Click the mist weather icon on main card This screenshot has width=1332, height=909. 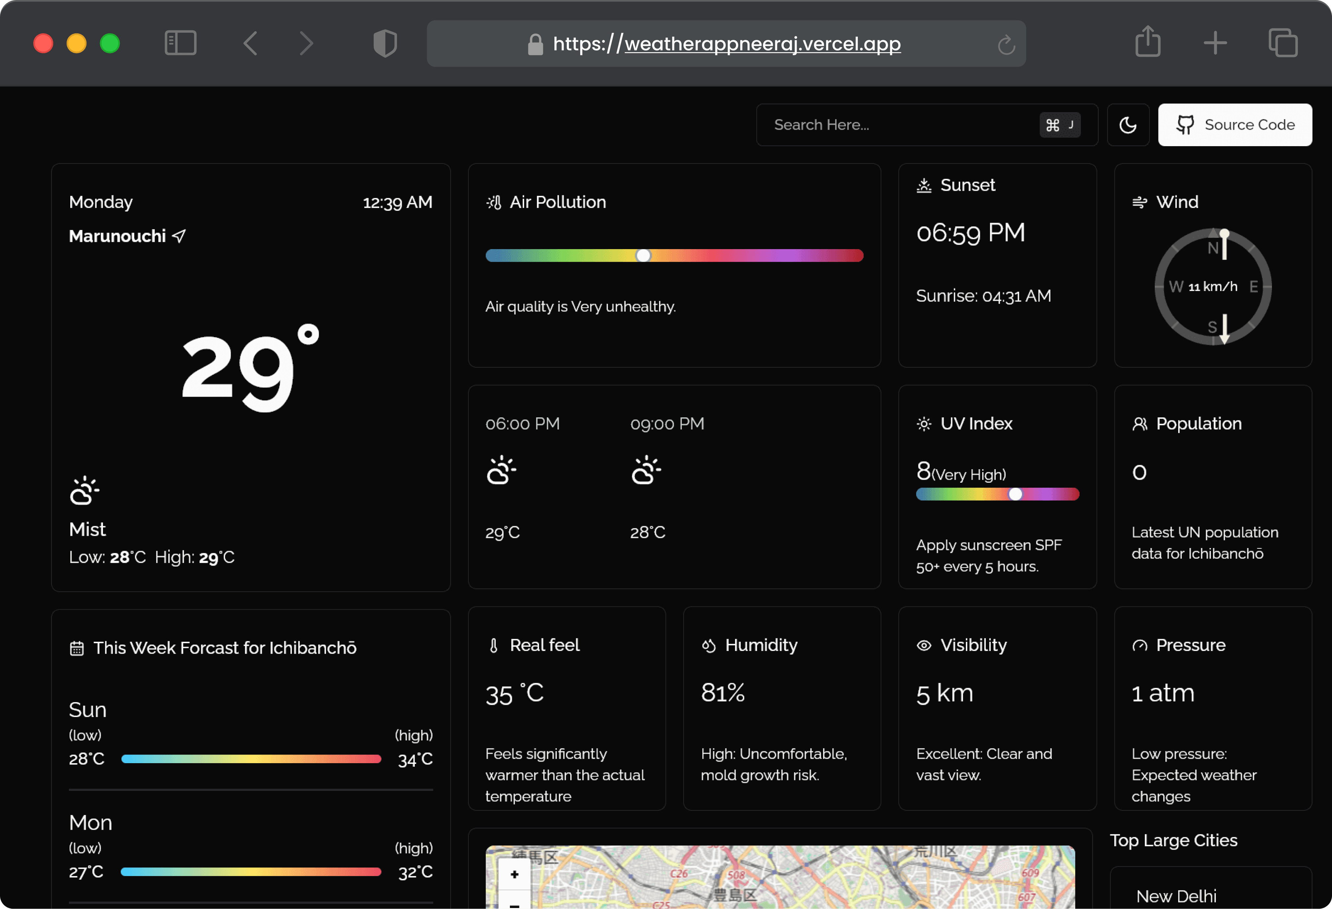[85, 490]
